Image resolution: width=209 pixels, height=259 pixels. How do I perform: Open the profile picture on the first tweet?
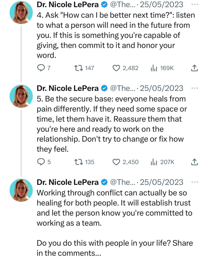click(21, 13)
